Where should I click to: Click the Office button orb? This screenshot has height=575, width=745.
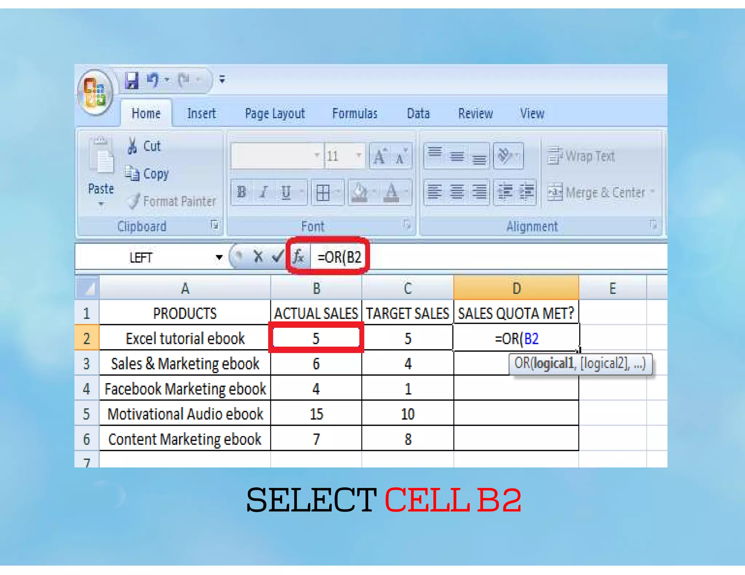click(95, 92)
